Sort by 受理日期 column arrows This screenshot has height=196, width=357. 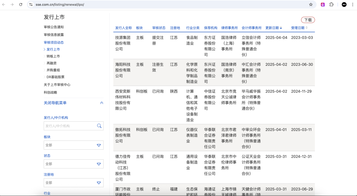click(306, 28)
